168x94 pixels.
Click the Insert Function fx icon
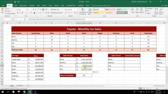(x=25, y=19)
